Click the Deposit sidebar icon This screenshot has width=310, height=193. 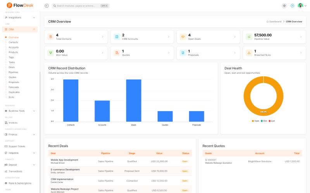6,165
